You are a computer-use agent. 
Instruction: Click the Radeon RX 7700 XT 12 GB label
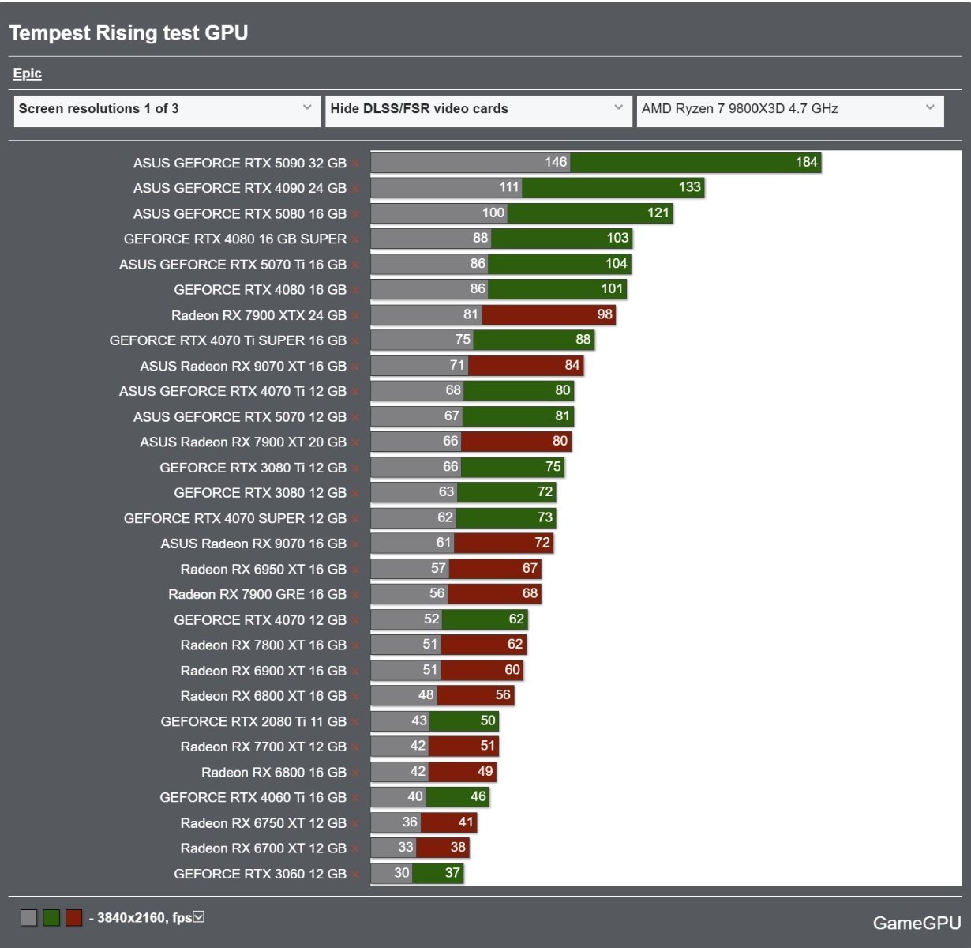click(x=264, y=747)
